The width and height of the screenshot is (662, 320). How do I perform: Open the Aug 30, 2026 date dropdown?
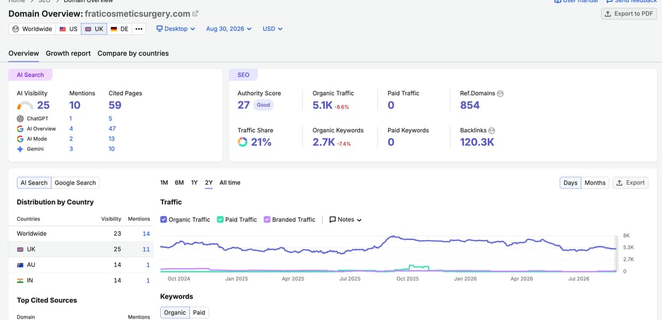click(x=229, y=29)
